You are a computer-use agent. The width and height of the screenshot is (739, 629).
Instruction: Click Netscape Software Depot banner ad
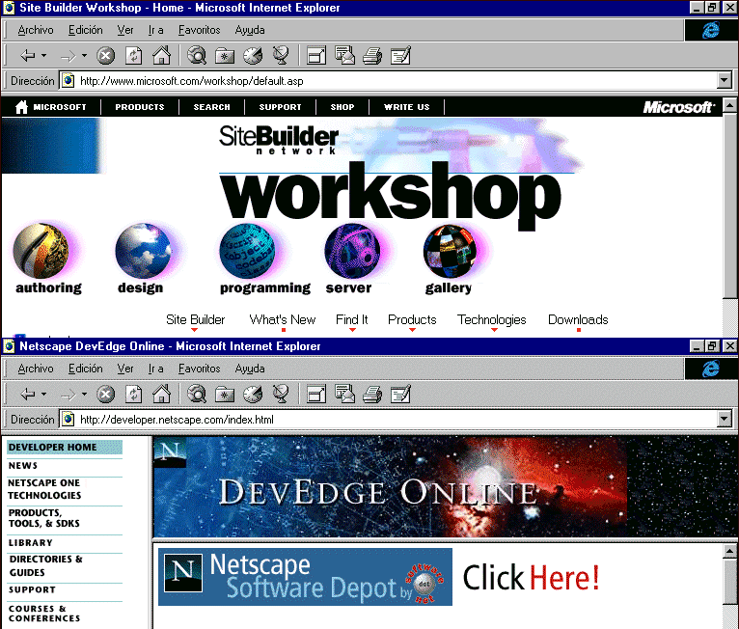[305, 577]
